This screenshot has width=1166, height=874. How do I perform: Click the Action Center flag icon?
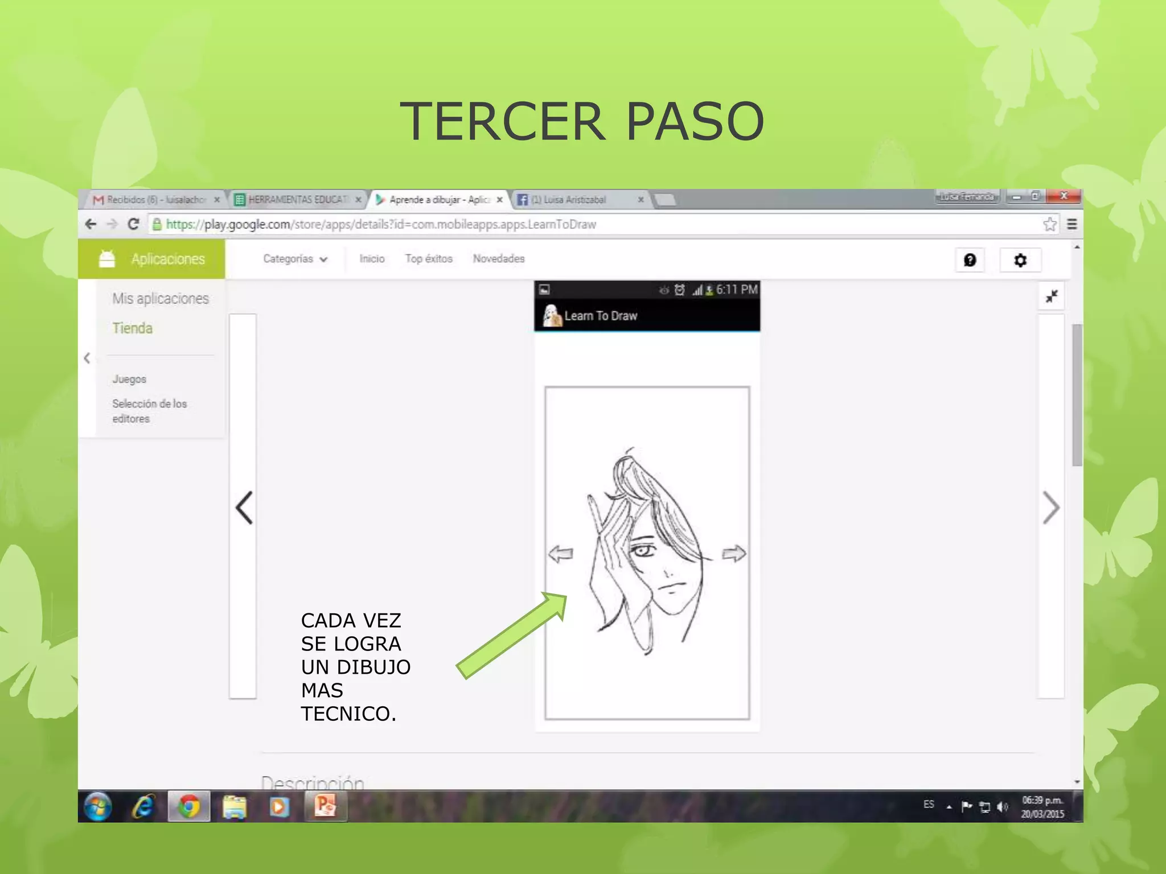coord(967,806)
